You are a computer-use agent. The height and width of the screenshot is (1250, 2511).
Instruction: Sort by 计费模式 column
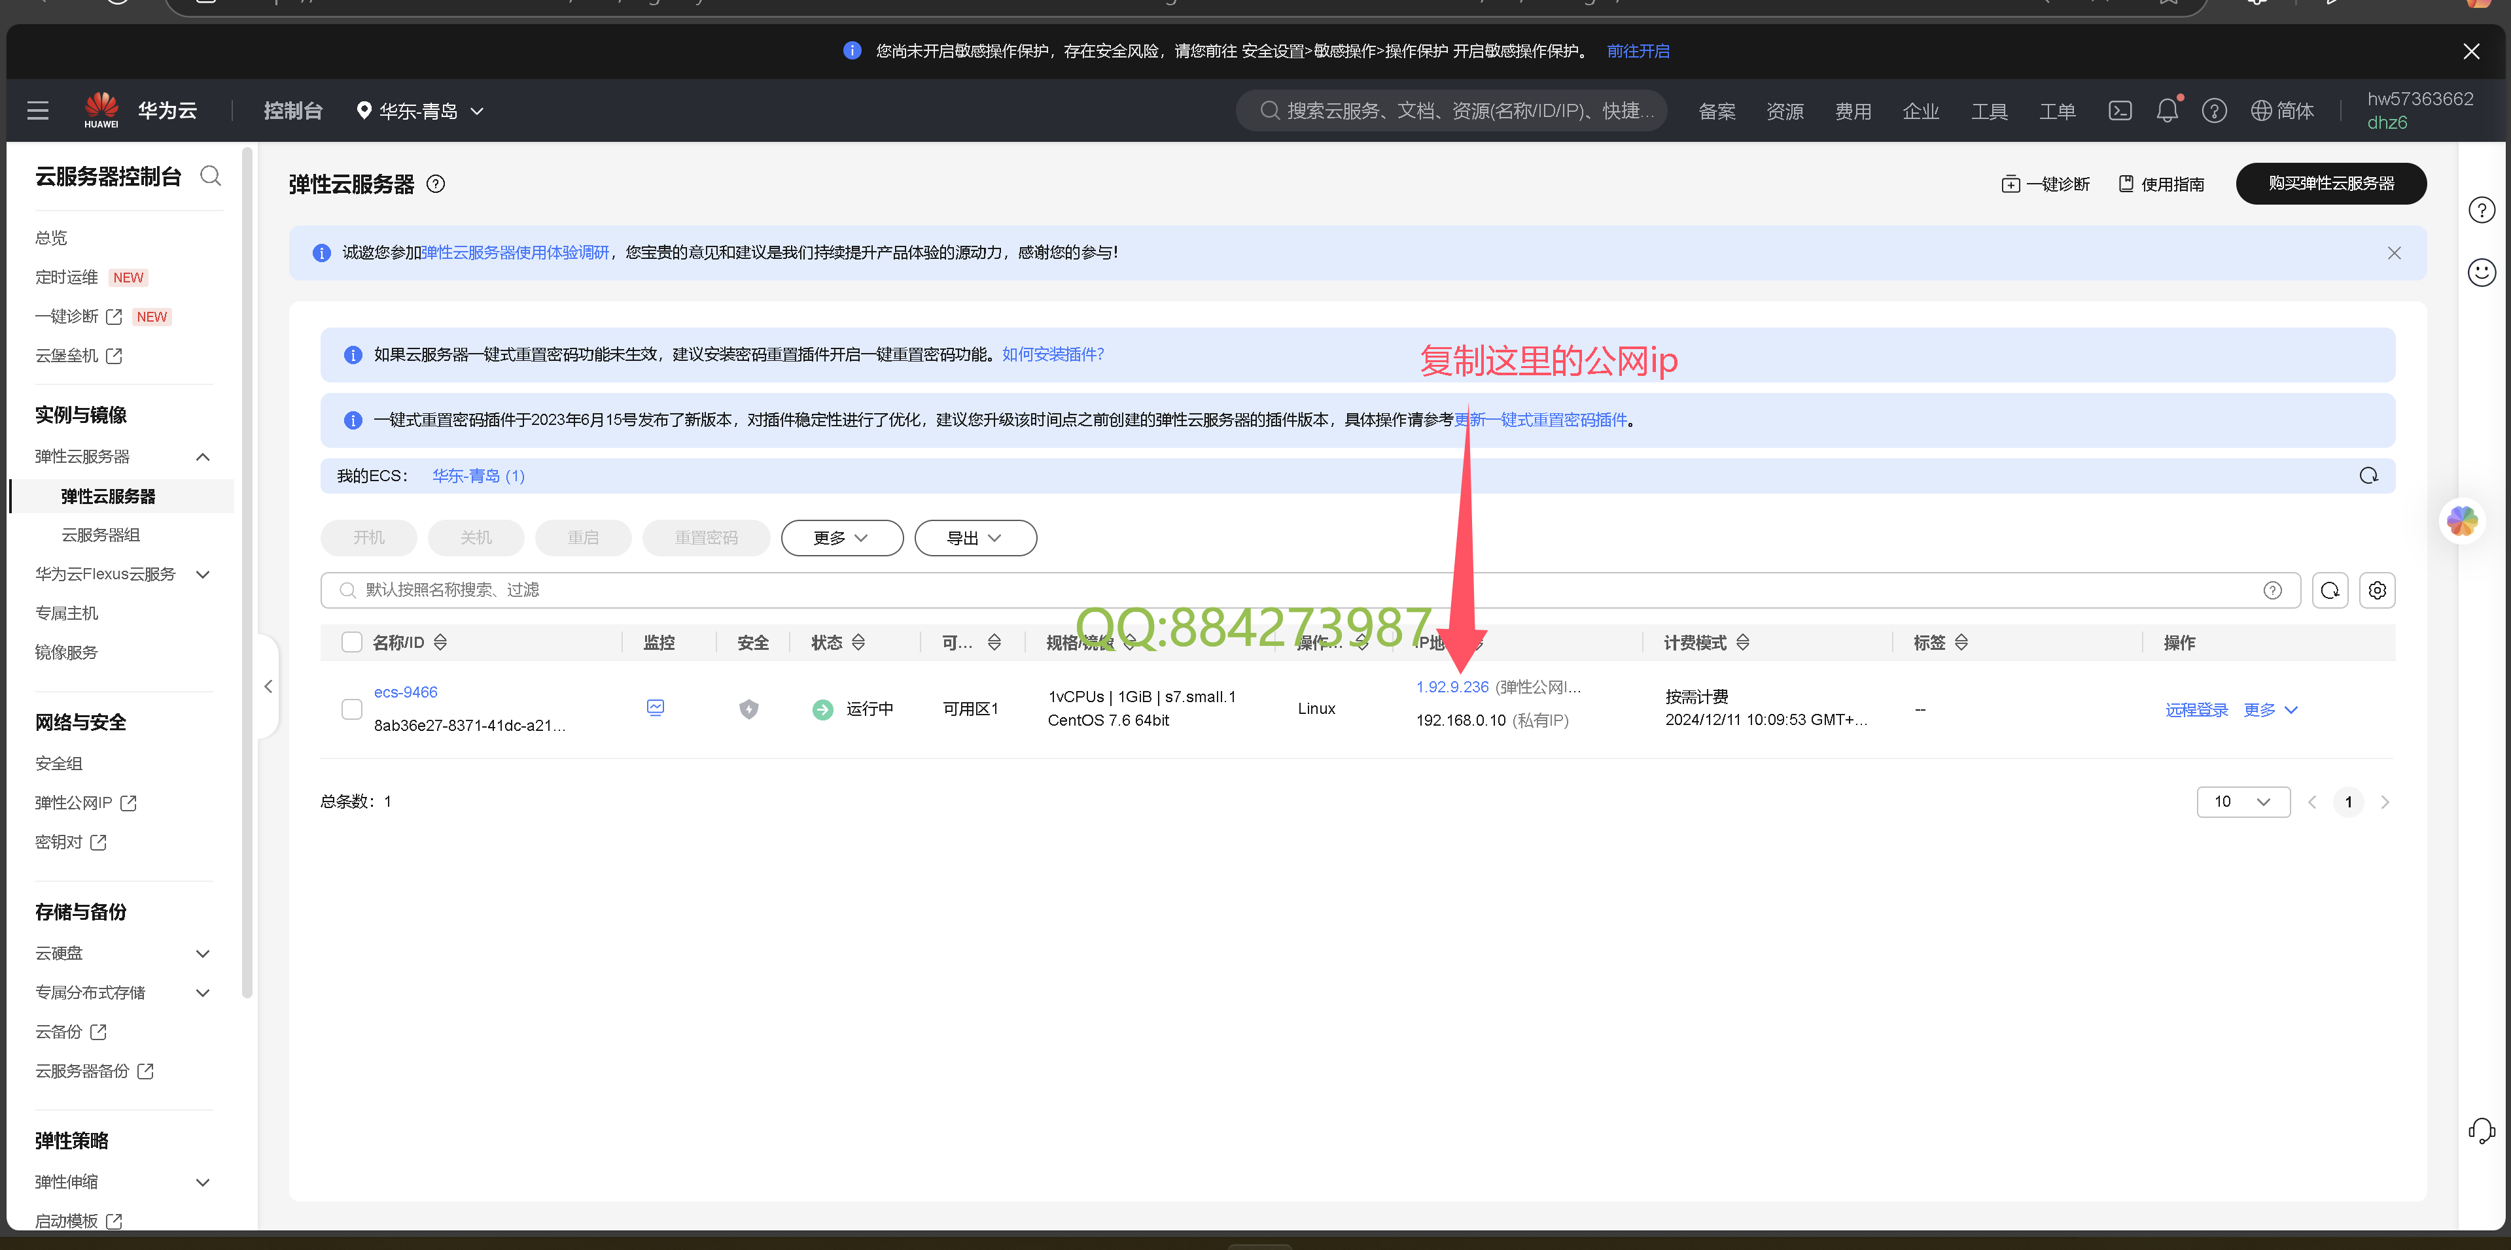click(1743, 642)
